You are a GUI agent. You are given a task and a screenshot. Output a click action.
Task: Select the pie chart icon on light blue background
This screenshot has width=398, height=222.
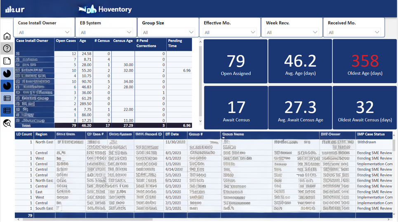click(x=7, y=74)
